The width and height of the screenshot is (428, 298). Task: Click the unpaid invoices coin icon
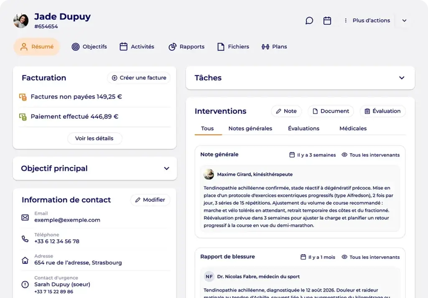tap(23, 97)
